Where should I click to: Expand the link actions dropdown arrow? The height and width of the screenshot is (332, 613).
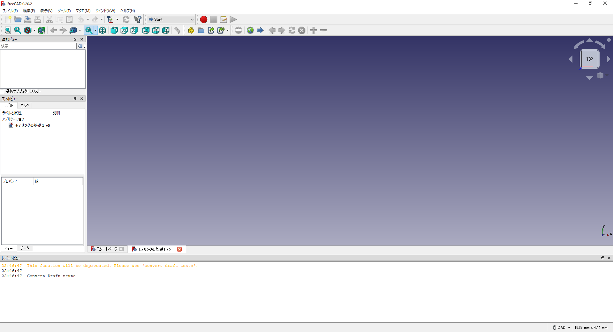(x=228, y=30)
